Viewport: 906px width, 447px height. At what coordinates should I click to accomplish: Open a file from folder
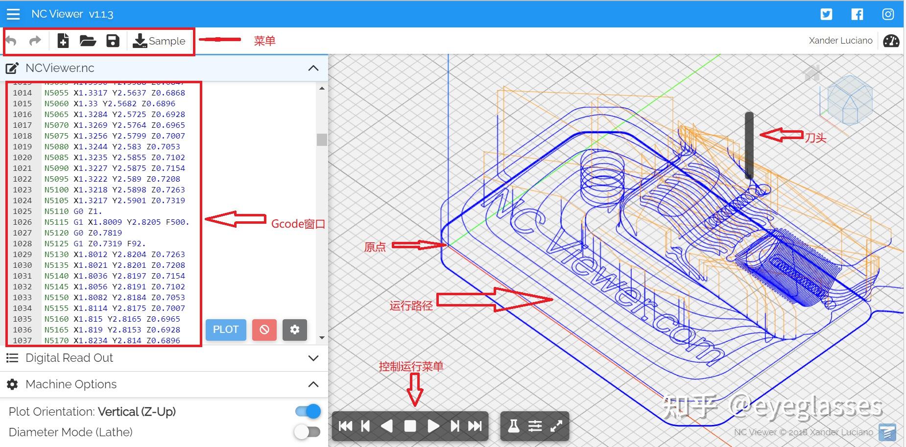coord(88,41)
